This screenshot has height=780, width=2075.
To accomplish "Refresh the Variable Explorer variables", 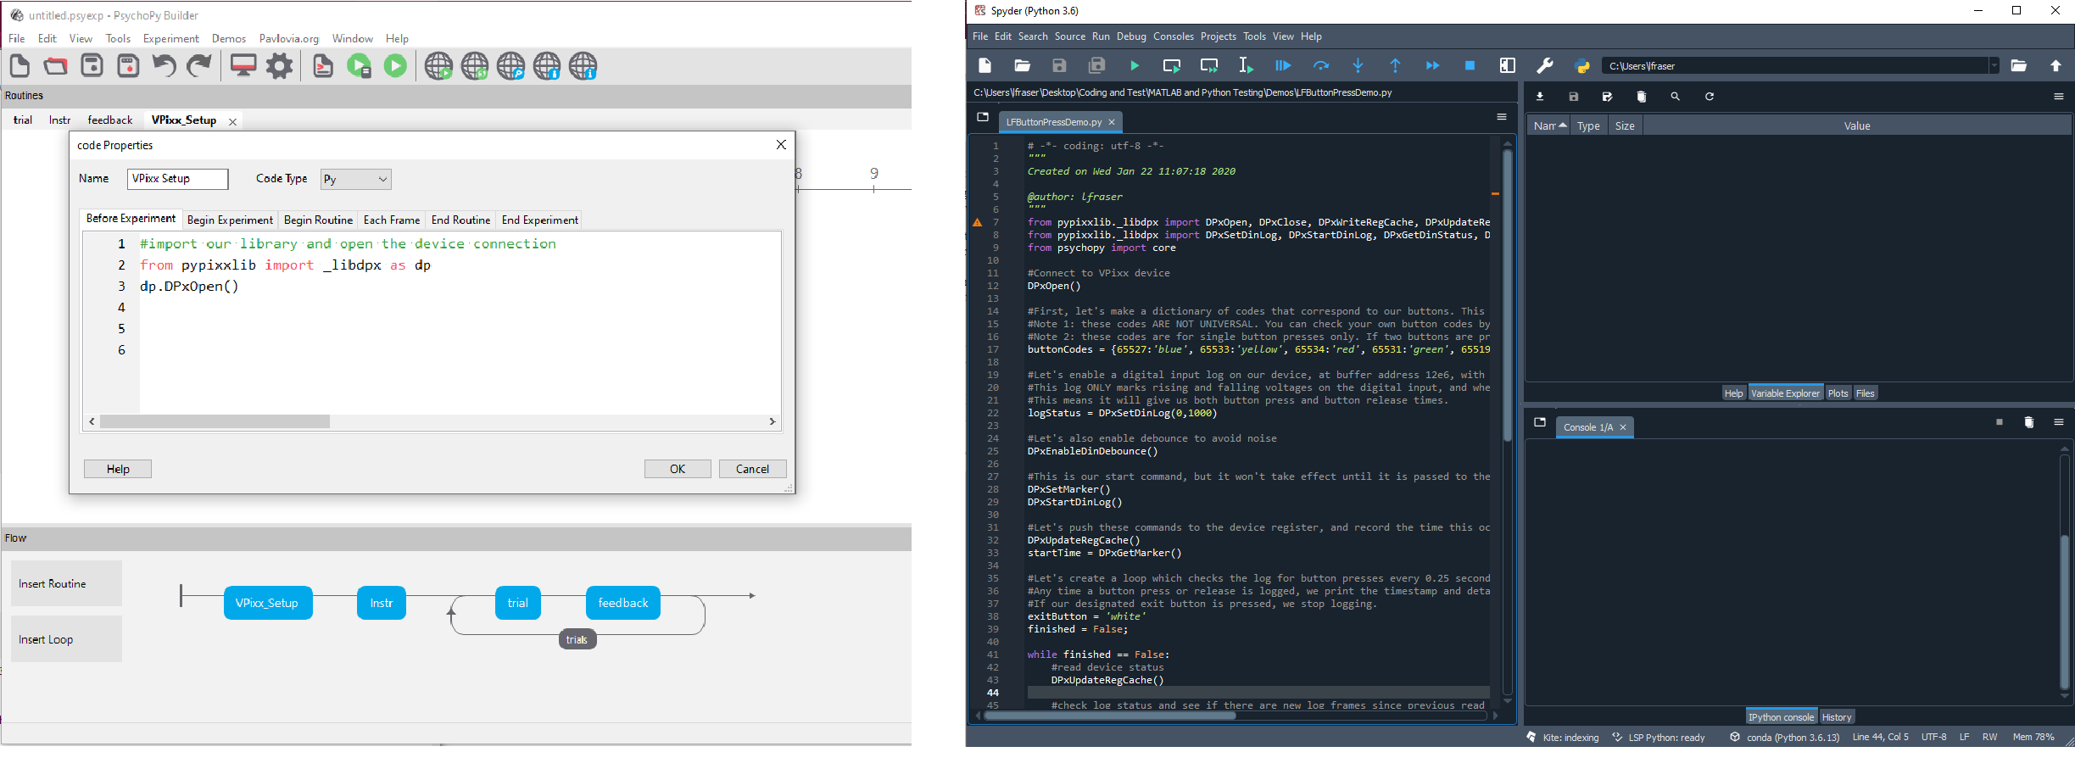I will [x=1710, y=97].
